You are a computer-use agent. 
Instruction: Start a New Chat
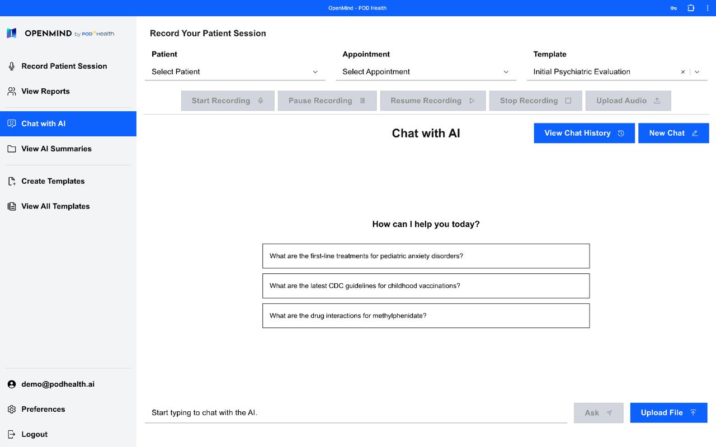(673, 133)
